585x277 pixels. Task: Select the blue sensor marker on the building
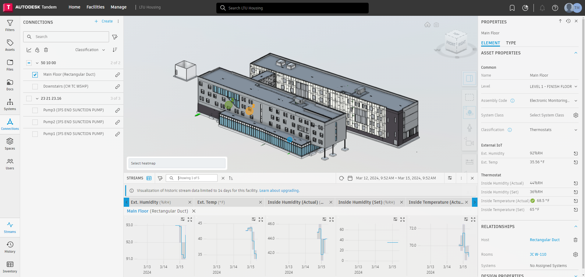click(289, 140)
